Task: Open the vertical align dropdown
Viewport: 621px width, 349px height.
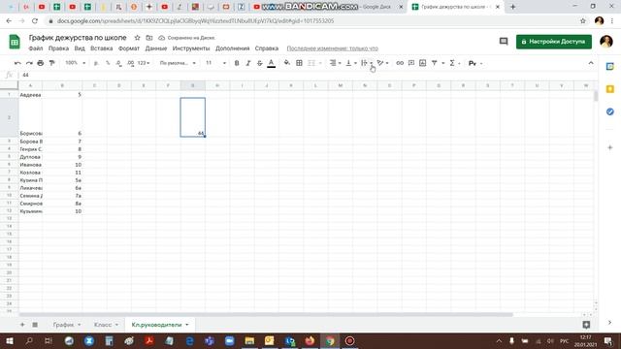Action: [351, 63]
